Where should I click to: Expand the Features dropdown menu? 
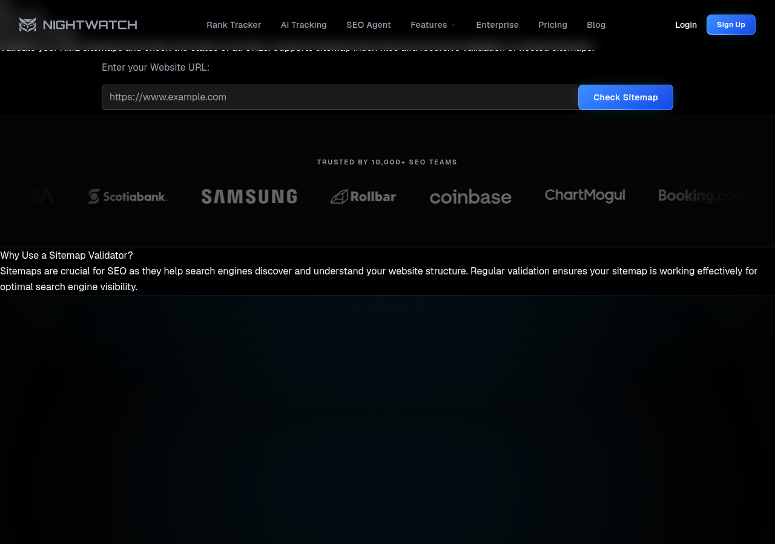[434, 25]
